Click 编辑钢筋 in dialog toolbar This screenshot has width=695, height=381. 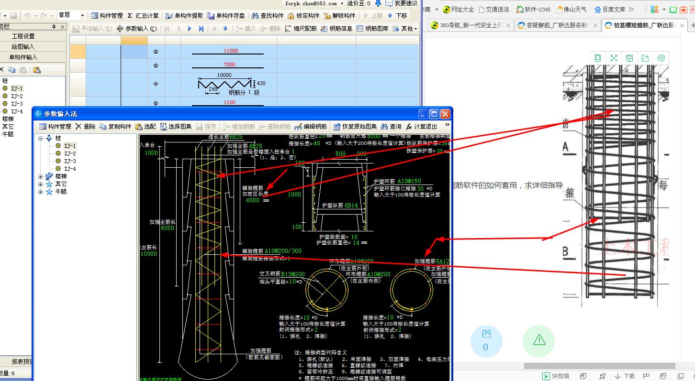pos(311,127)
